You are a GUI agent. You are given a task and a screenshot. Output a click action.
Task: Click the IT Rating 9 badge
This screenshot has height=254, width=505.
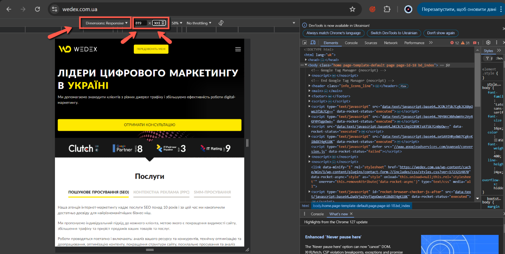point(215,148)
